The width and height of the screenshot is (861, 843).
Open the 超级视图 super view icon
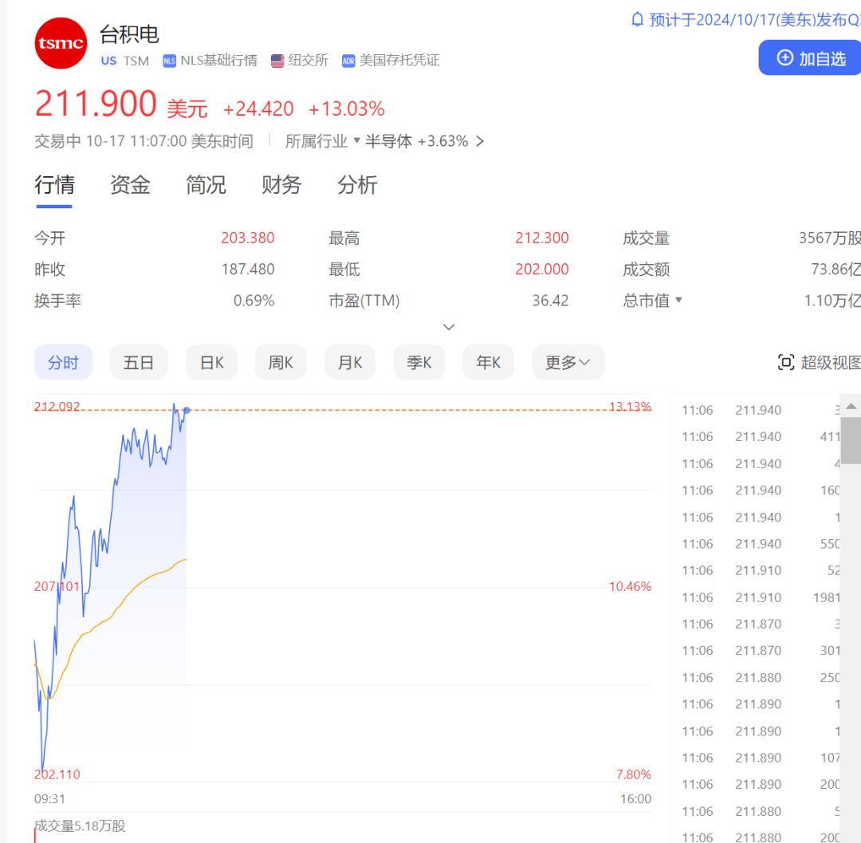[x=786, y=362]
